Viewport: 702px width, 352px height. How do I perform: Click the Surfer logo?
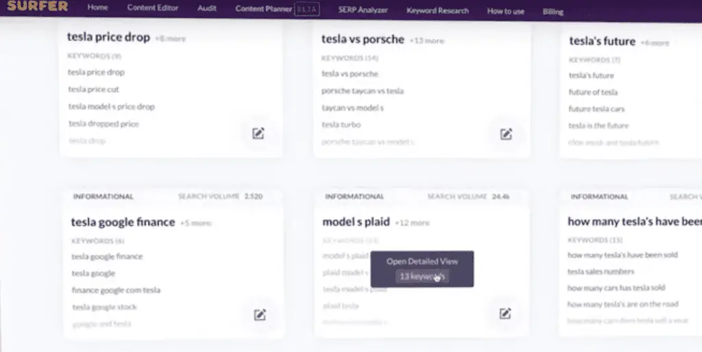click(37, 7)
